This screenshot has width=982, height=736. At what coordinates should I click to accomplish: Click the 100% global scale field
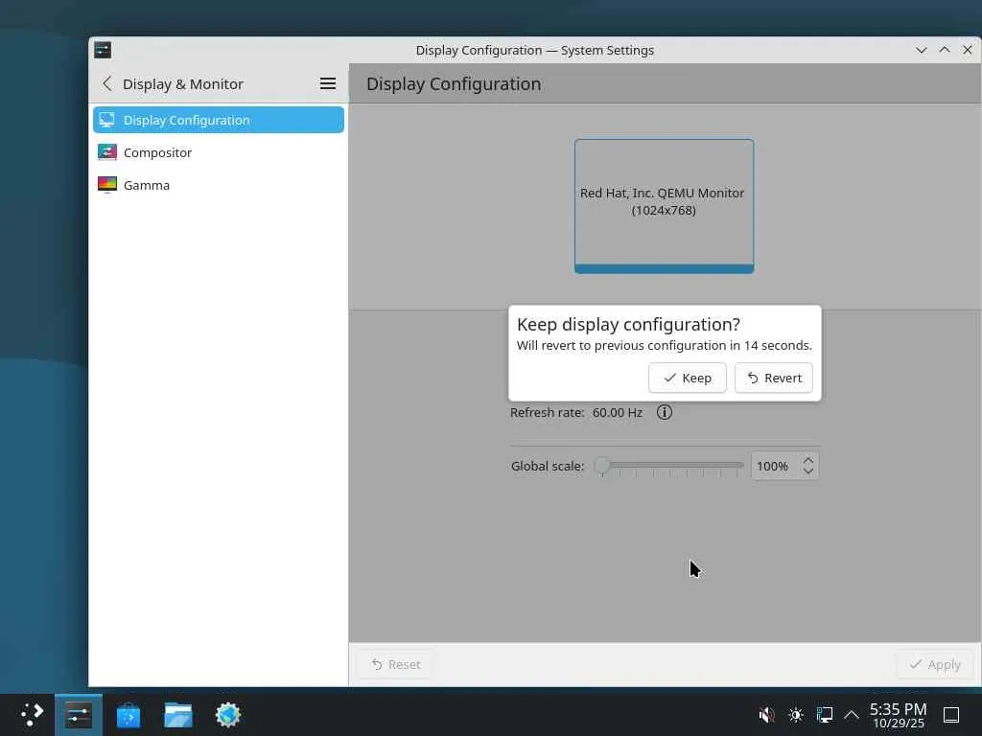click(x=775, y=467)
